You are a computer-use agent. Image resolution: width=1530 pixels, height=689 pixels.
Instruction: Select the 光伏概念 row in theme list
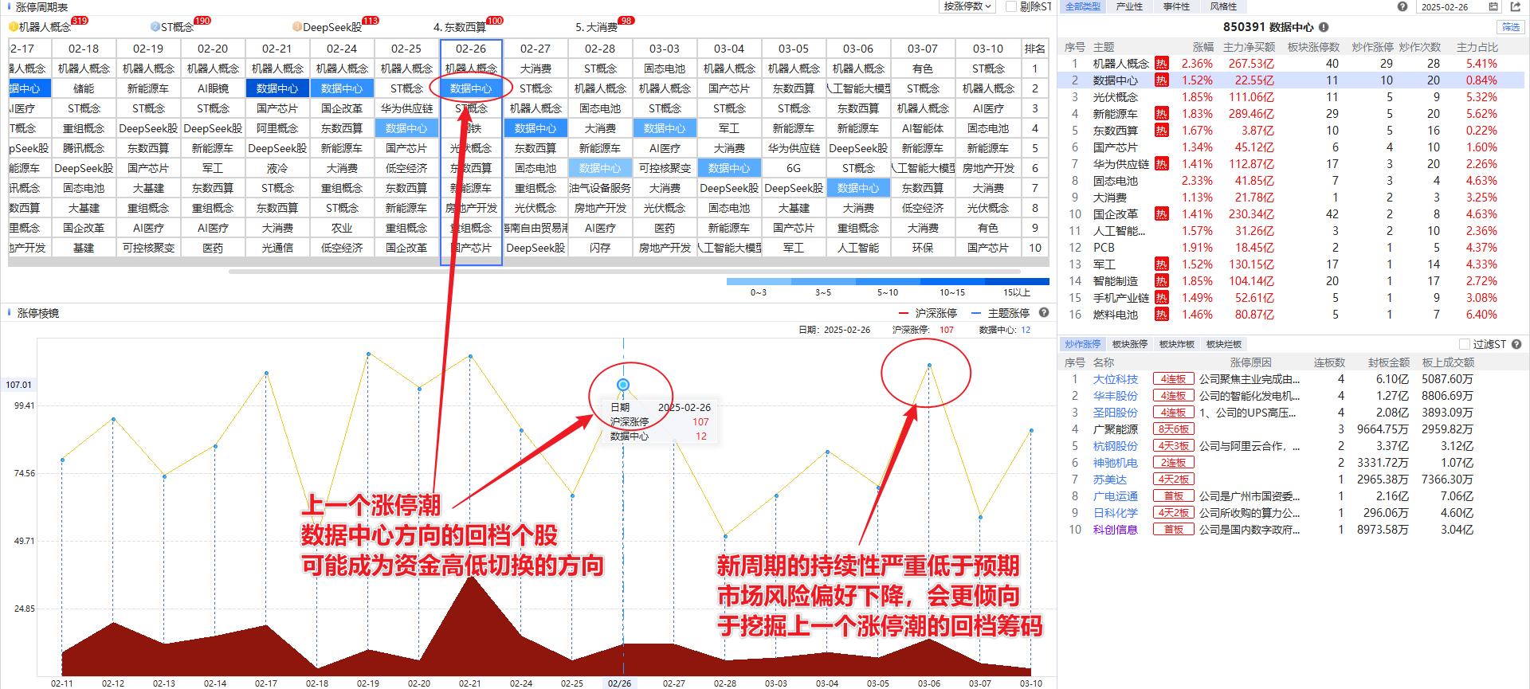point(1291,97)
